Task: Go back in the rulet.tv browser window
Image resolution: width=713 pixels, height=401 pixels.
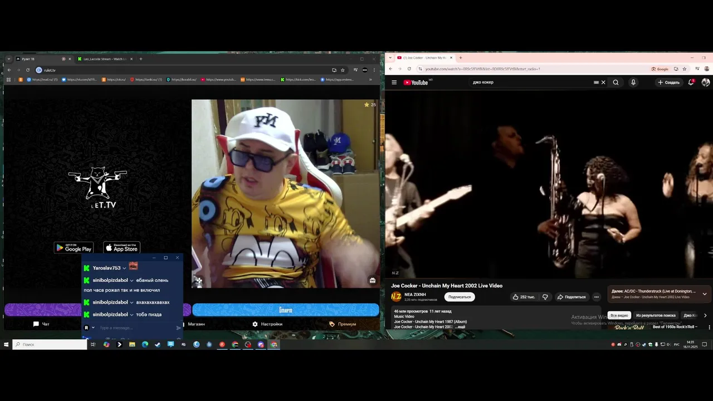Action: (x=9, y=70)
